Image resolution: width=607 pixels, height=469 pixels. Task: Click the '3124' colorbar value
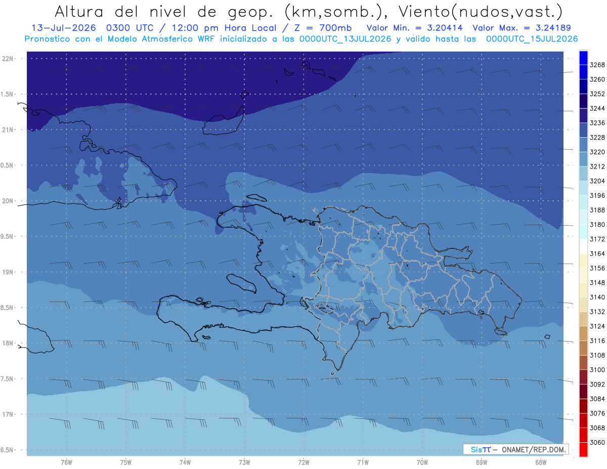click(x=597, y=326)
